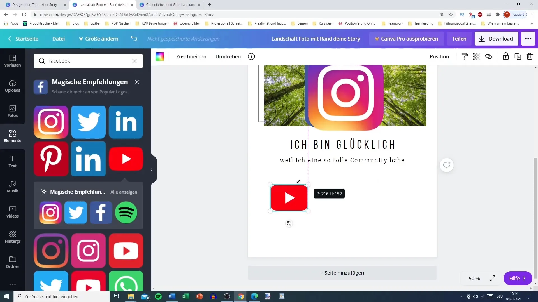Click Zuschneiden in the toolbar
This screenshot has height=302, width=538.
191,56
